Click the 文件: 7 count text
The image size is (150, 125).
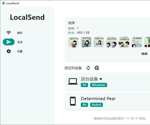[73, 28]
